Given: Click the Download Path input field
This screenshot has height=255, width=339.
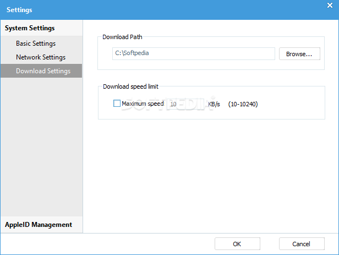Looking at the screenshot, I should point(194,53).
